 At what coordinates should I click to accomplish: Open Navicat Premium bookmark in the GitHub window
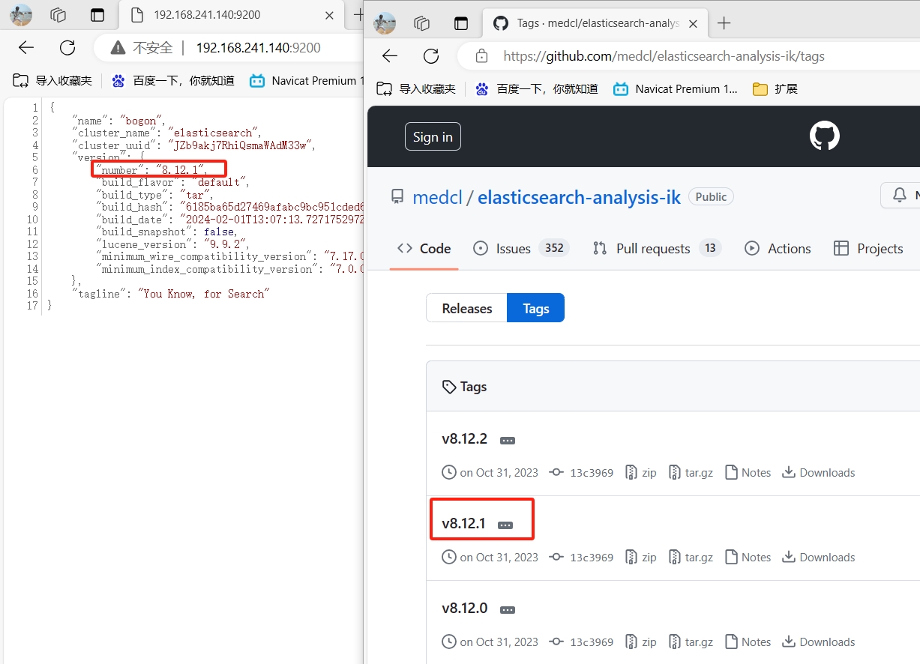676,89
